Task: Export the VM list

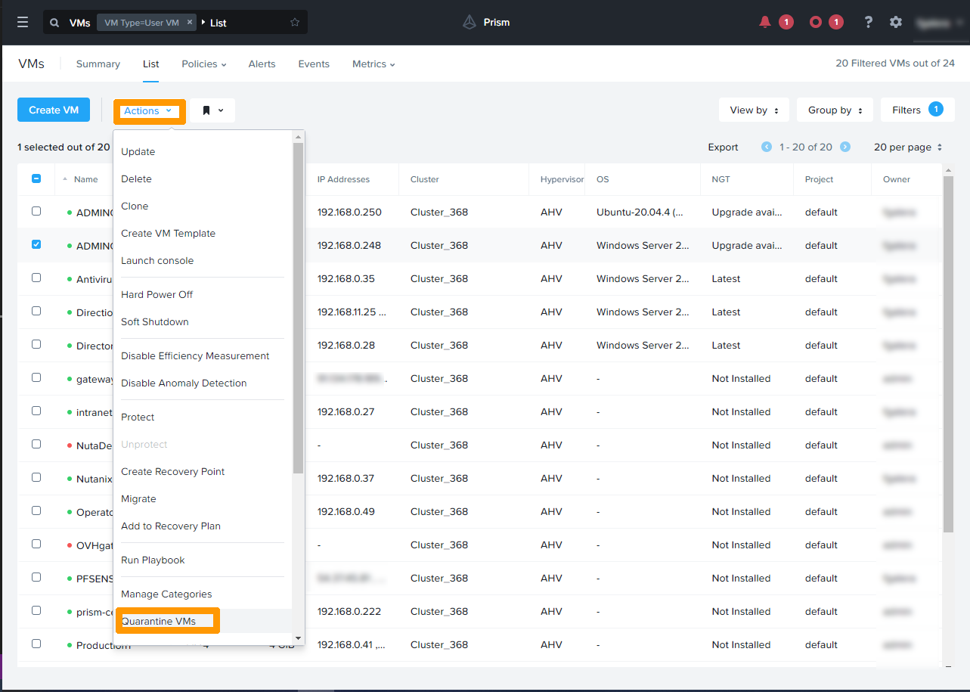Action: [x=723, y=147]
